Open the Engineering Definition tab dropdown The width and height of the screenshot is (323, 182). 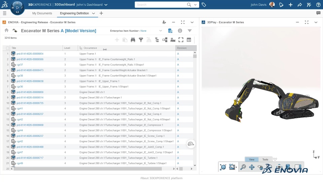(x=94, y=13)
